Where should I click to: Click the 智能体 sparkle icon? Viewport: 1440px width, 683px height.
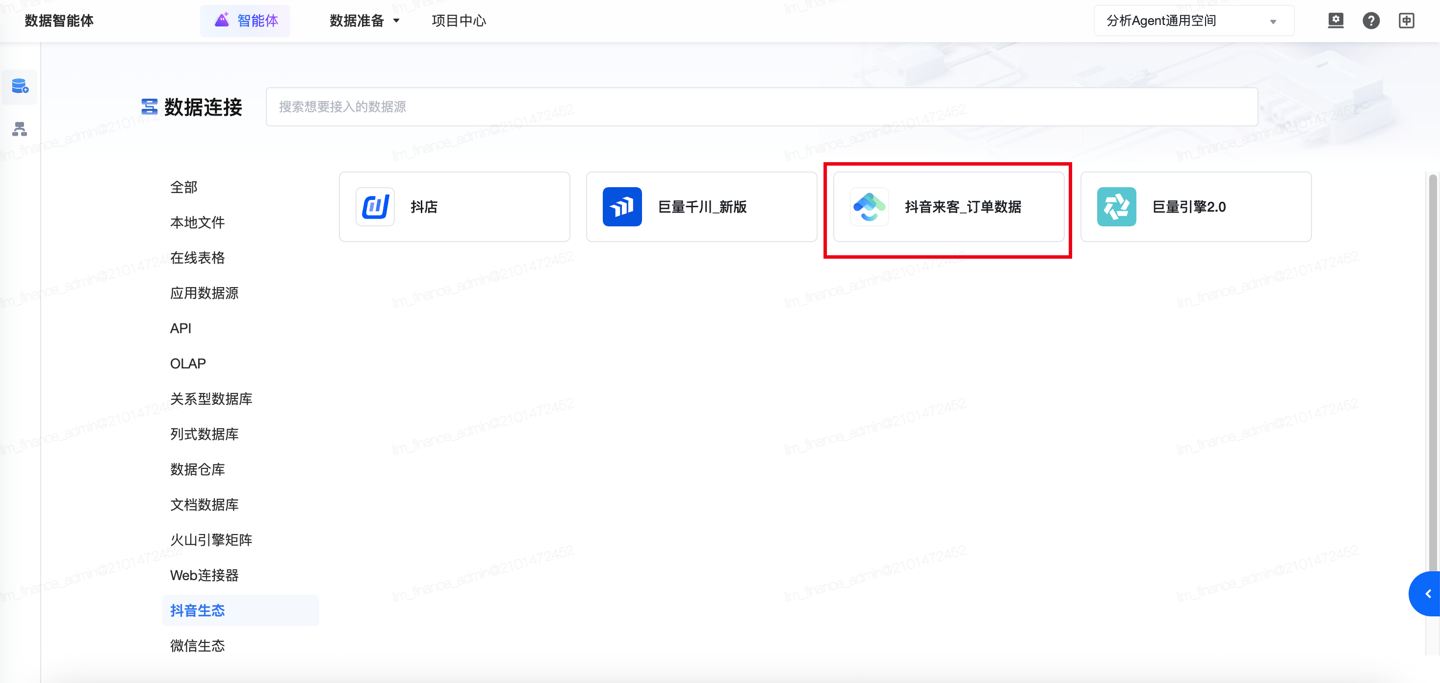click(x=222, y=20)
